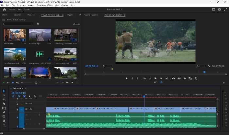Open the sort icons dropdown in Project panel
Viewport: 229px width, 135px height.
[x=38, y=83]
